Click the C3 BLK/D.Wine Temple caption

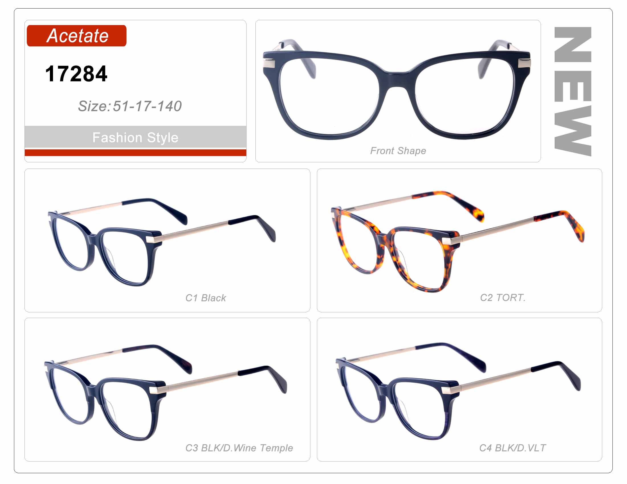(239, 448)
